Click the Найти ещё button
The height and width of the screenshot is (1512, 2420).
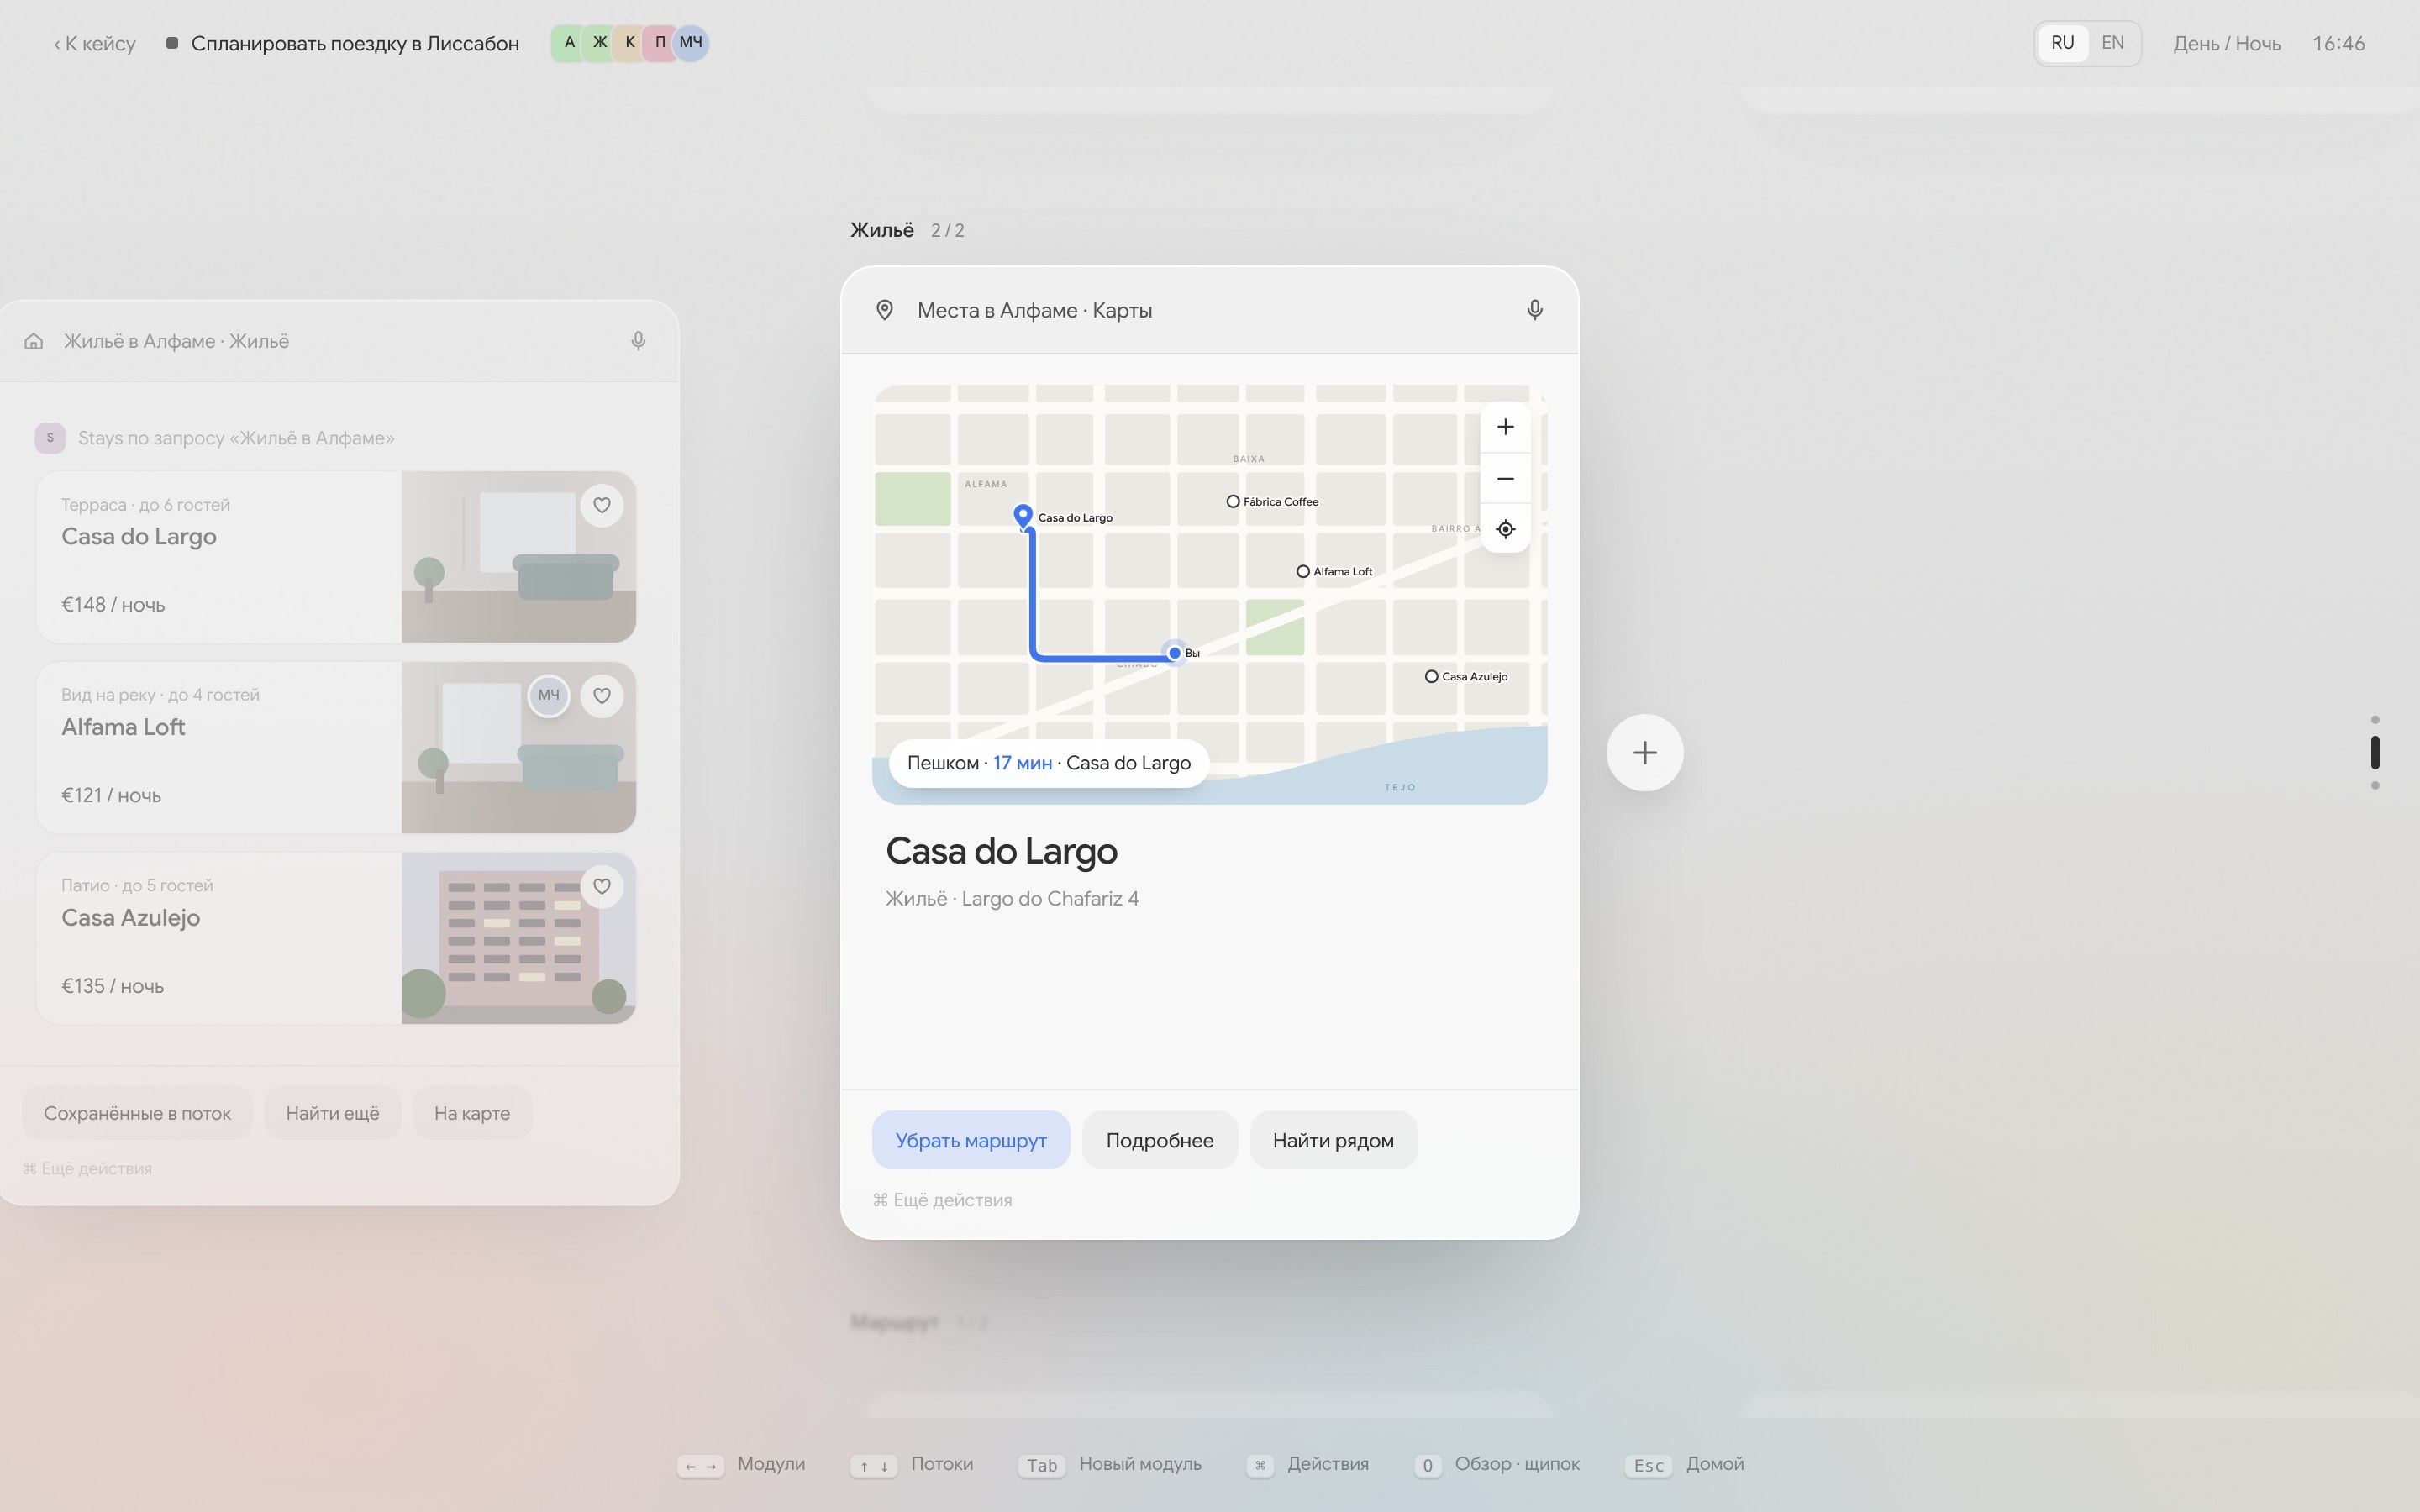332,1113
